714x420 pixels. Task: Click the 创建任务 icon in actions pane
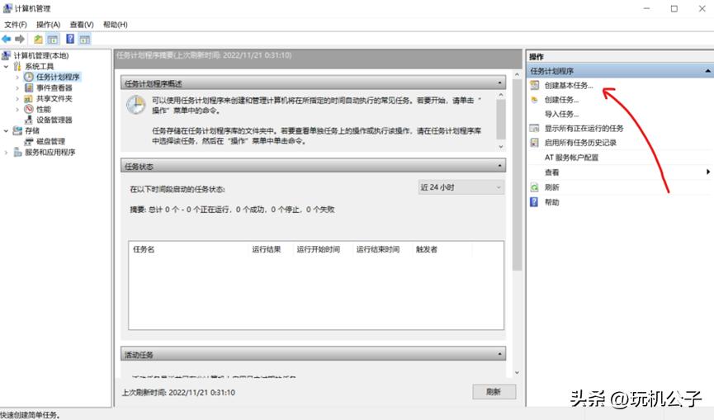click(535, 100)
